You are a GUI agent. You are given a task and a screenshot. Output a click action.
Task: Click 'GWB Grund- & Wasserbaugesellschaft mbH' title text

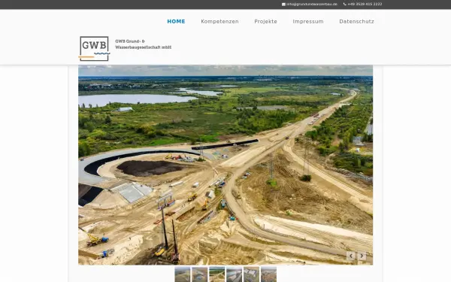point(144,44)
